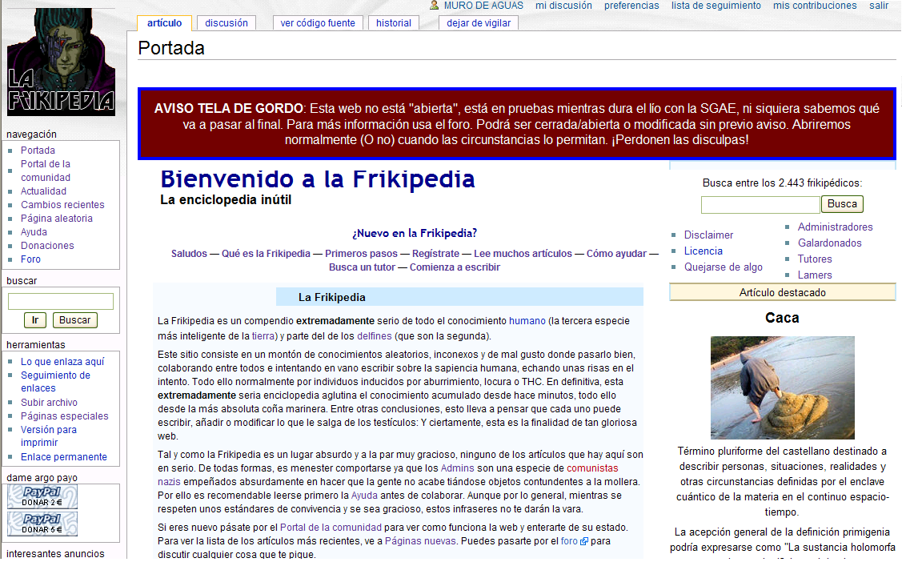Open Cambios recientes in navigation
This screenshot has width=902, height=562.
(62, 205)
